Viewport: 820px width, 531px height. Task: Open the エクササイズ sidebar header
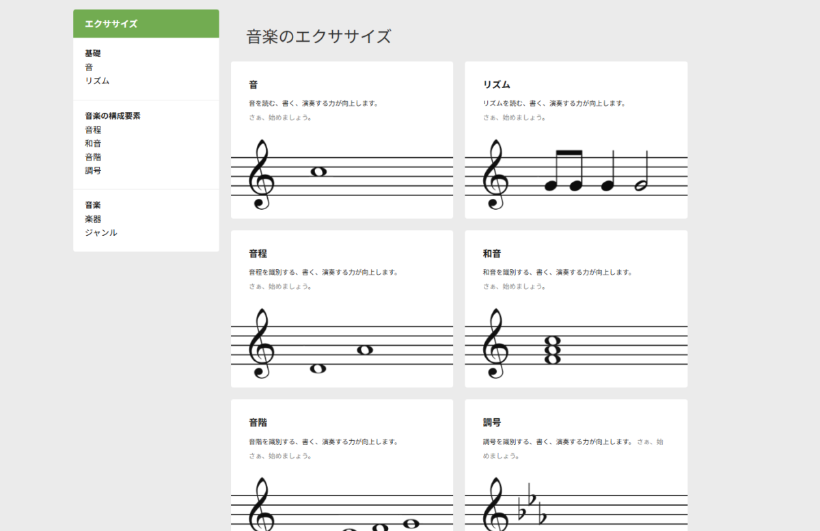pos(146,24)
